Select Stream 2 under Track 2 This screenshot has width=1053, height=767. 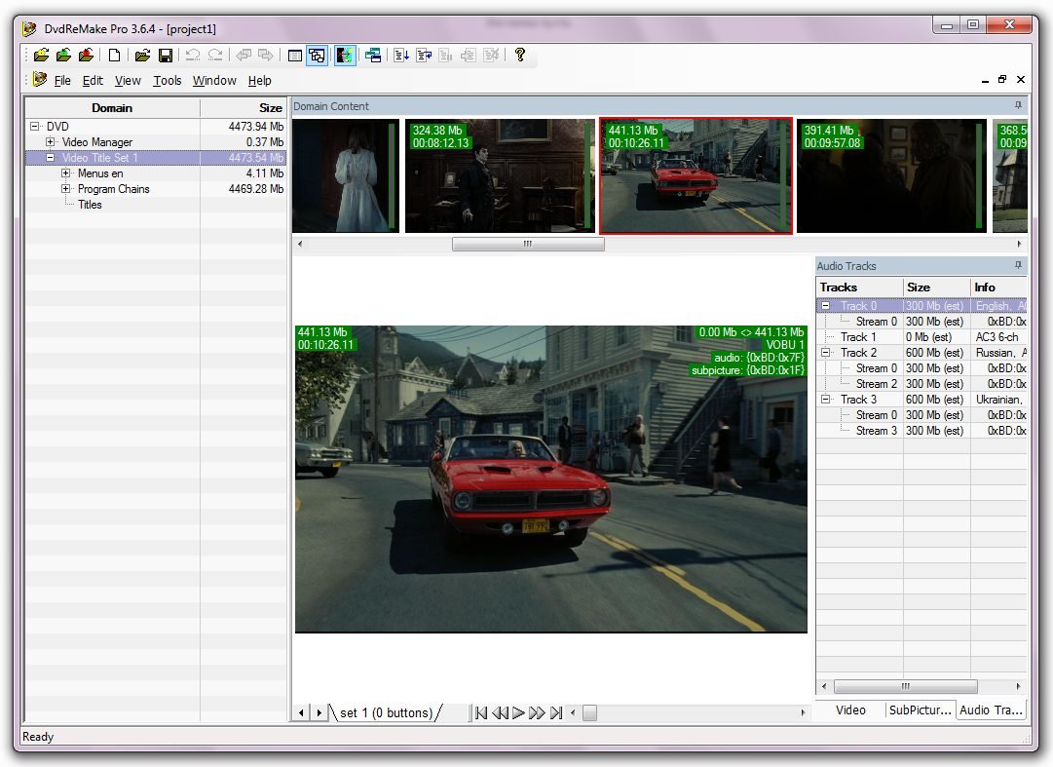coord(921,384)
